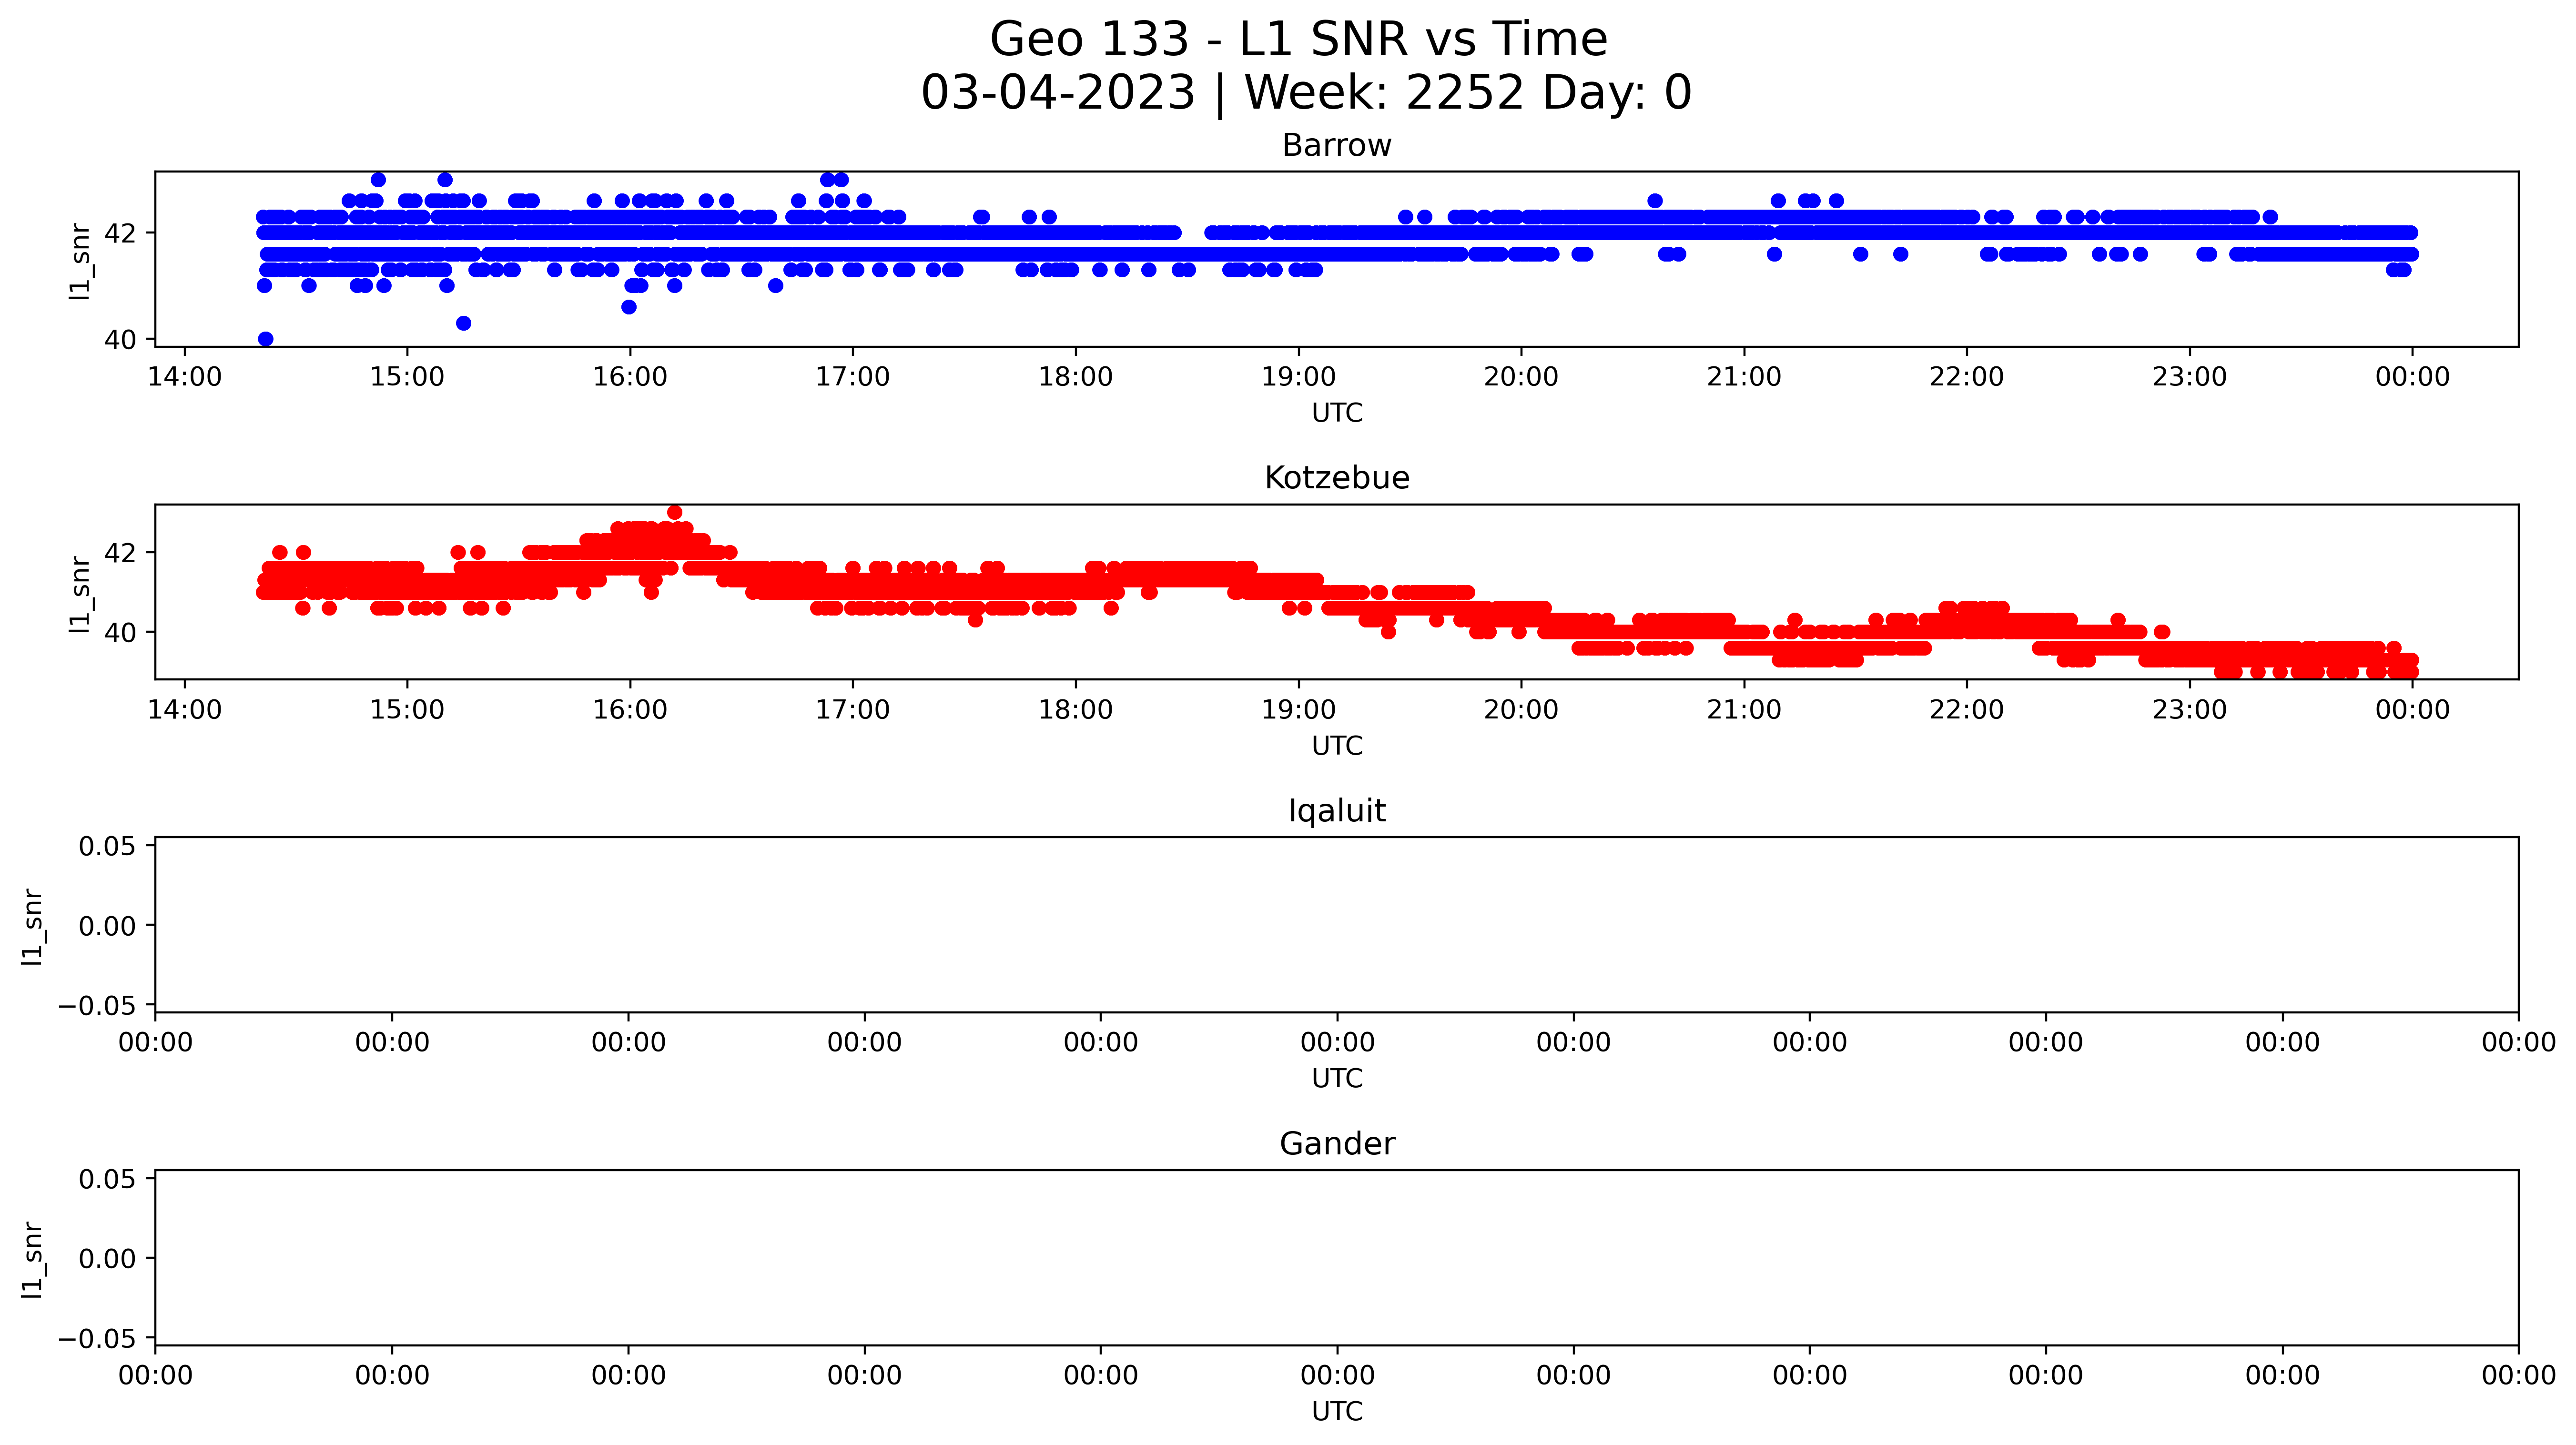Image resolution: width=2576 pixels, height=1445 pixels.
Task: Click the '15:00' tick label on the Barrow x-axis
Action: click(407, 377)
